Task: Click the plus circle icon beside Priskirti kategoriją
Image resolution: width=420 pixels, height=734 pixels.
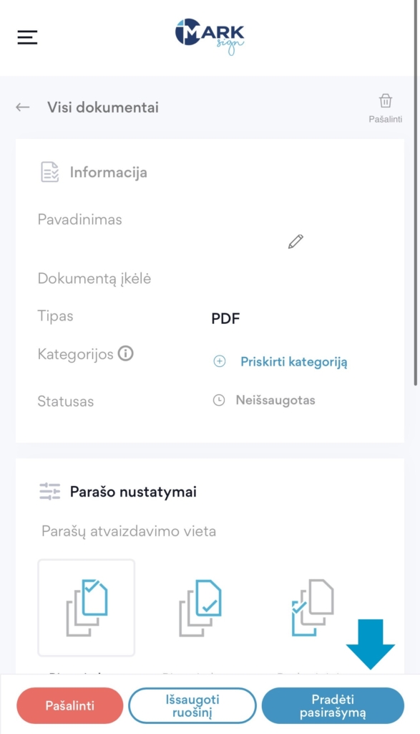Action: [219, 361]
